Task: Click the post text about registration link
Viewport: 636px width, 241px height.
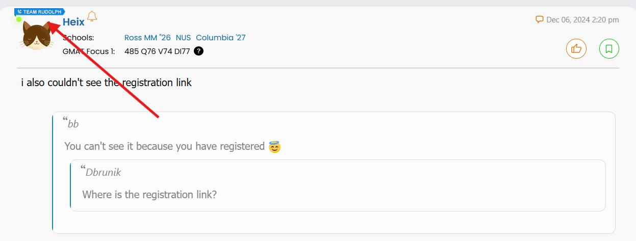Action: (x=107, y=83)
